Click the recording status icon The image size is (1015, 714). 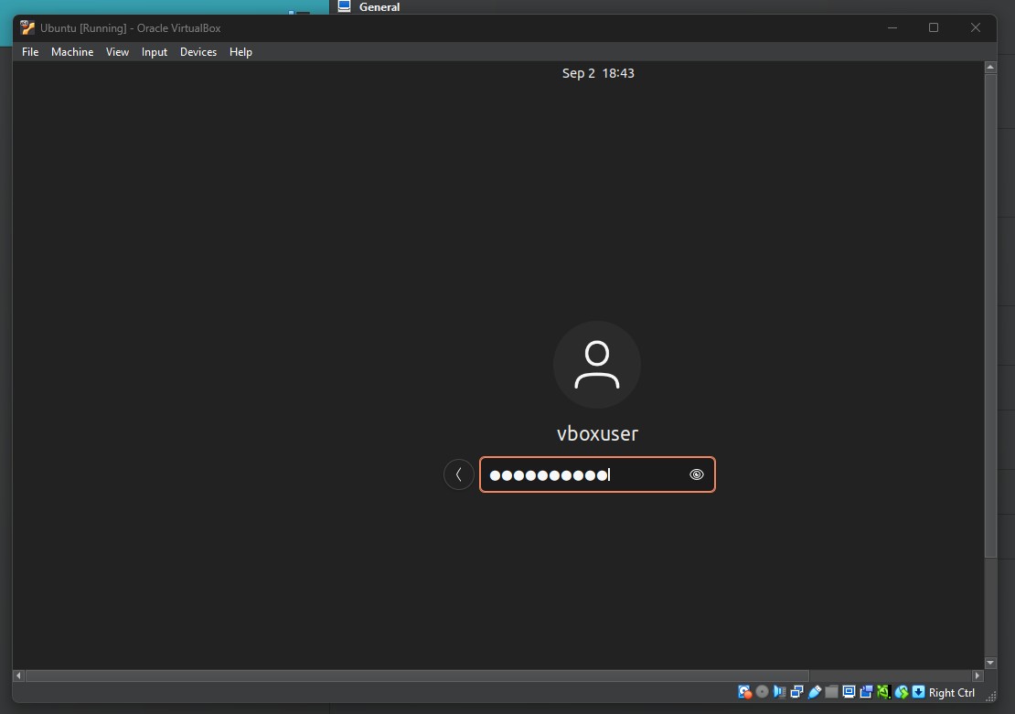866,692
